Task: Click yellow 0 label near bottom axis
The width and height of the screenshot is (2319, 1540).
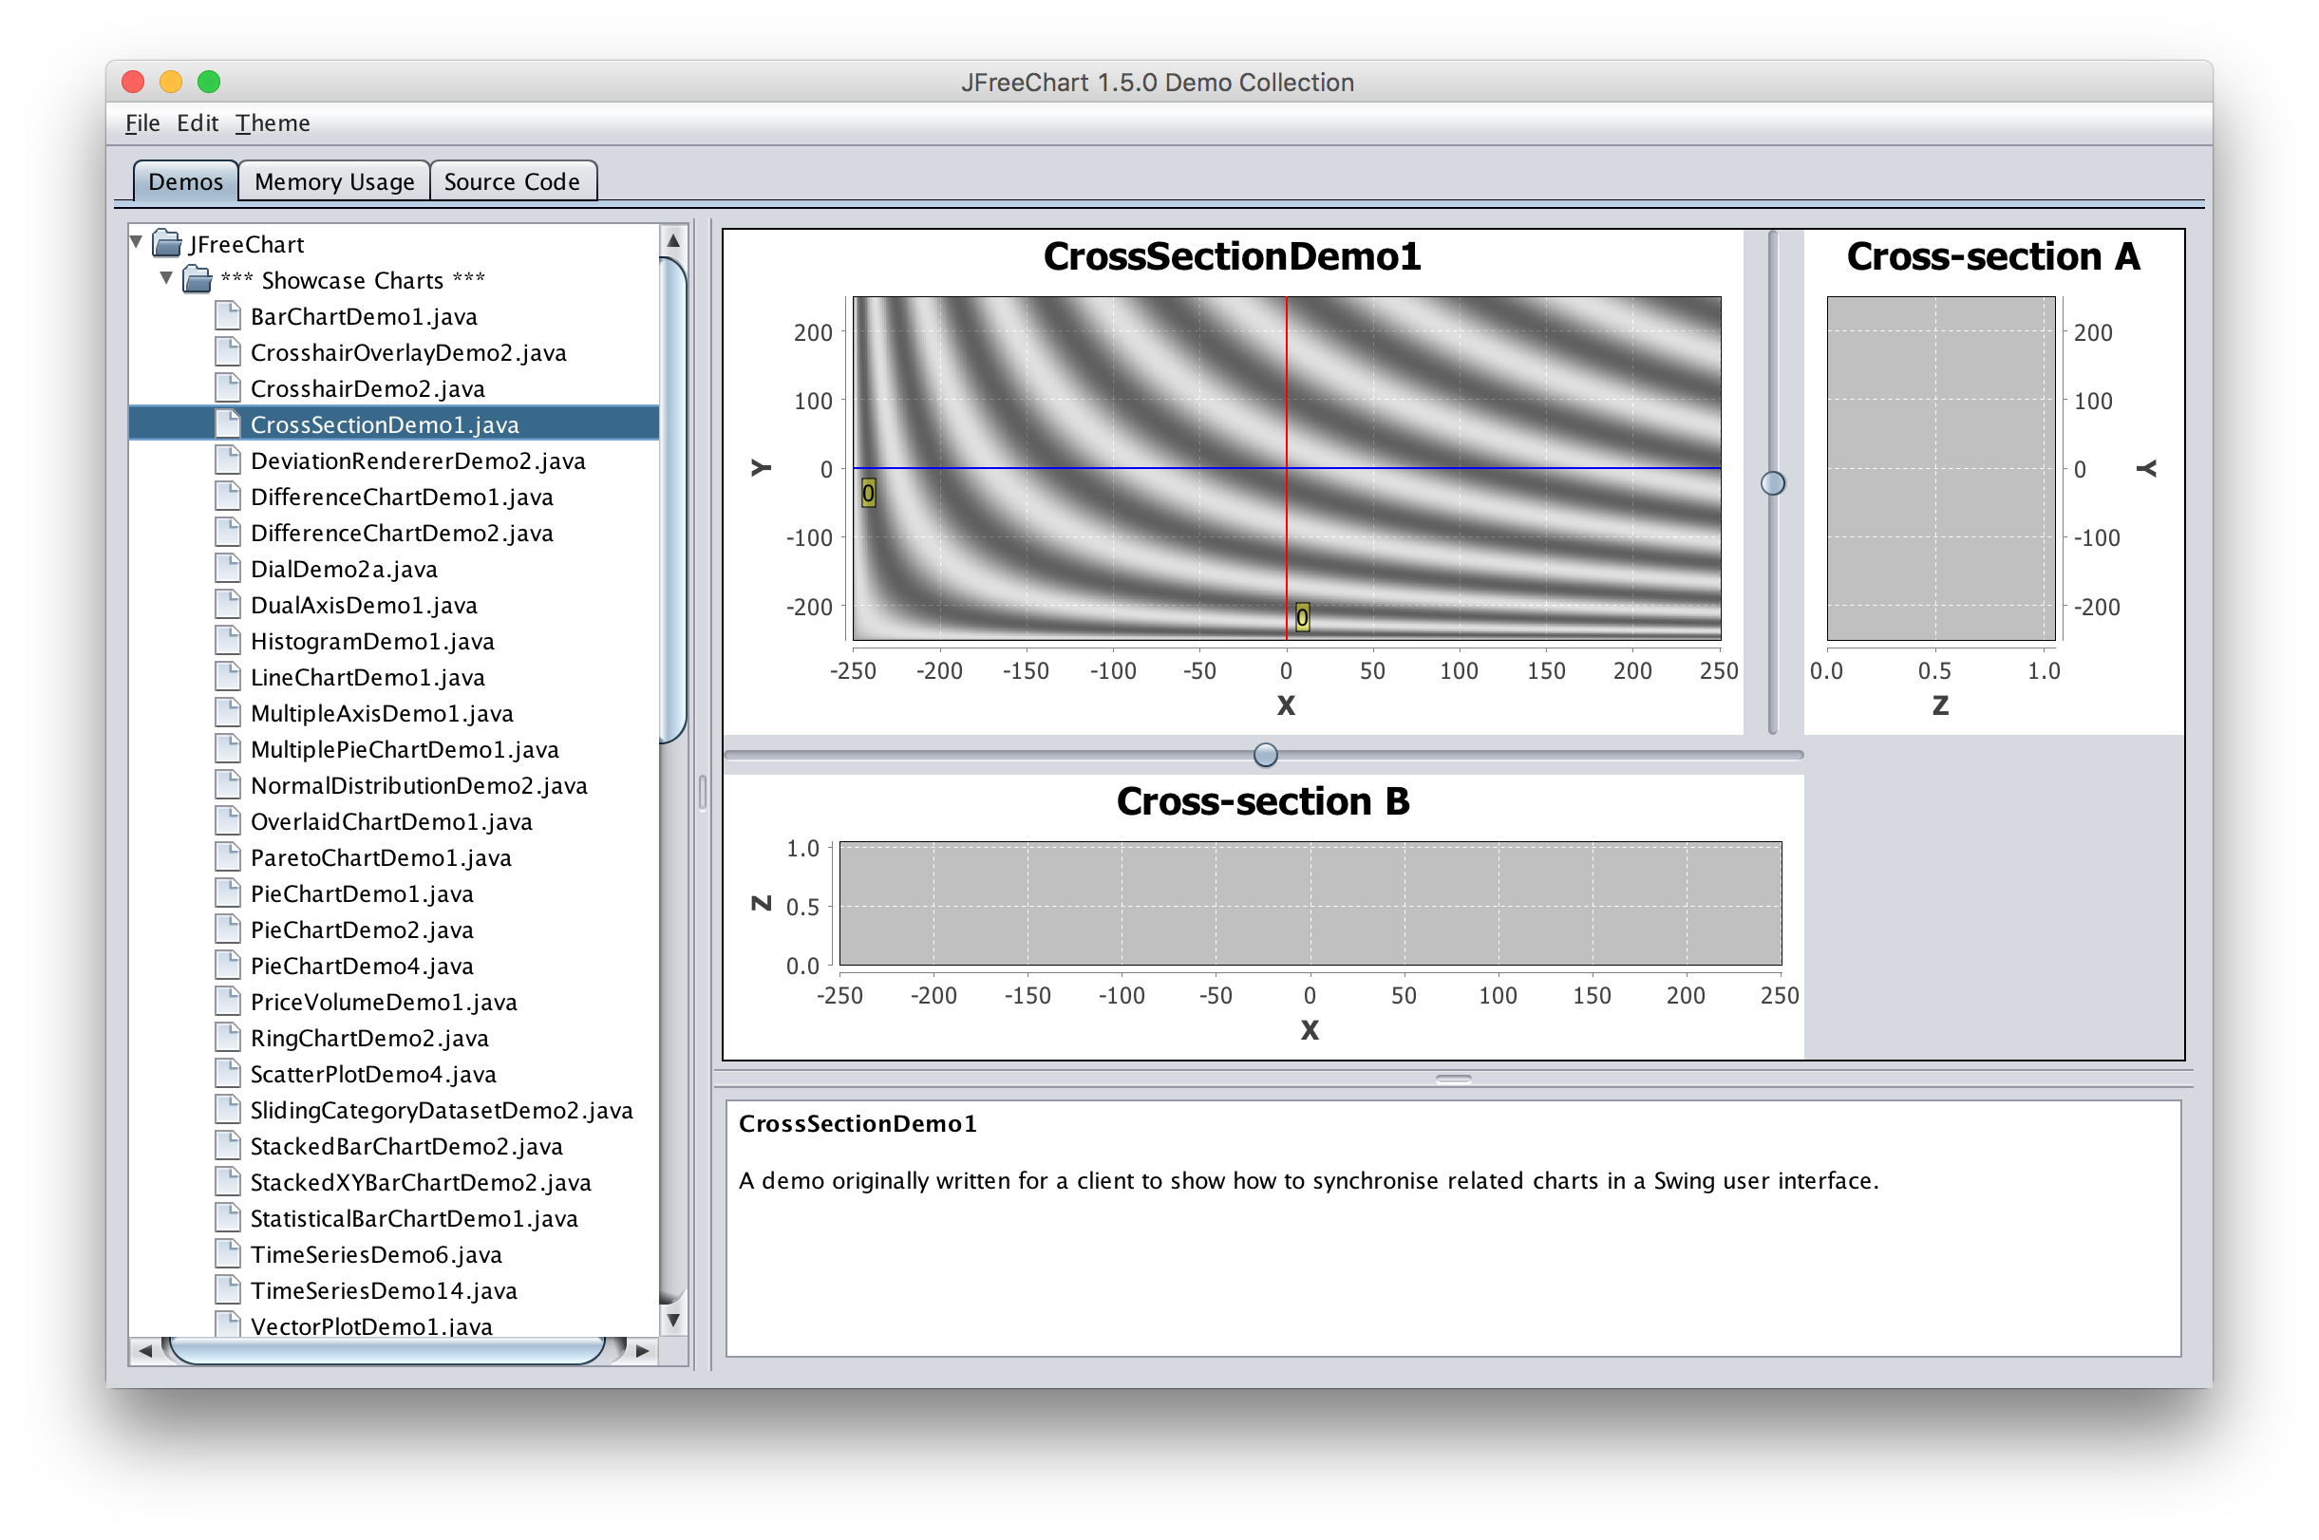Action: (x=1302, y=617)
